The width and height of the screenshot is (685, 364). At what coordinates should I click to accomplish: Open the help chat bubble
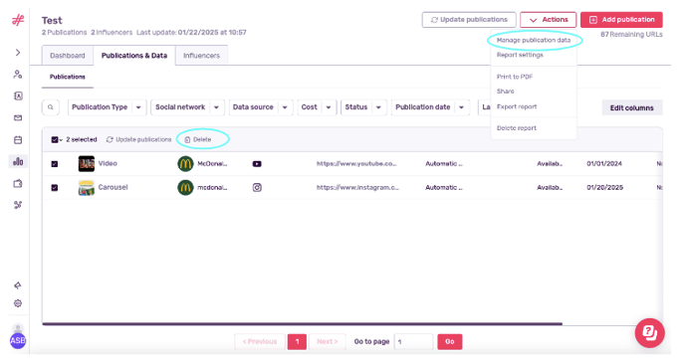coord(649,333)
